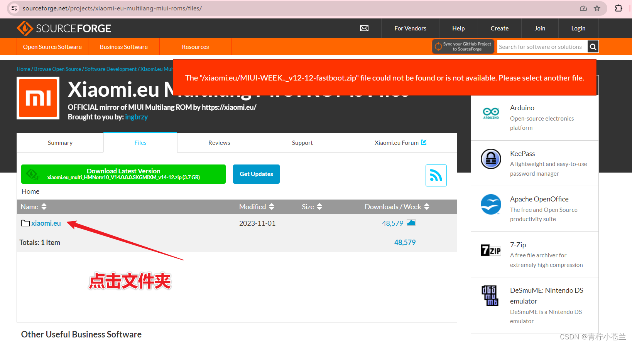Viewport: 632px width, 344px height.
Task: Open the Support tab
Action: [302, 143]
